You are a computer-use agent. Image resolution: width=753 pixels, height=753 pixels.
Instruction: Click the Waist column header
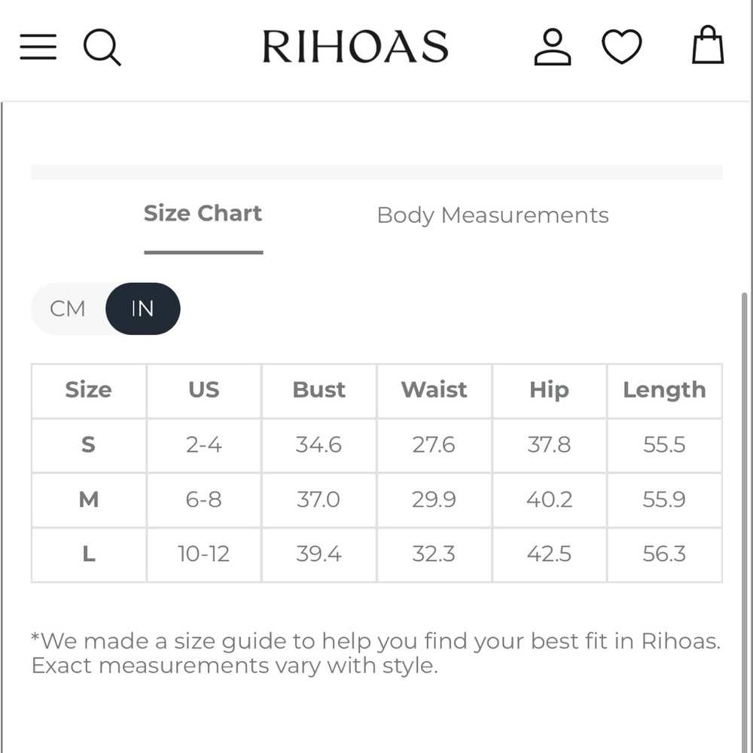(434, 390)
